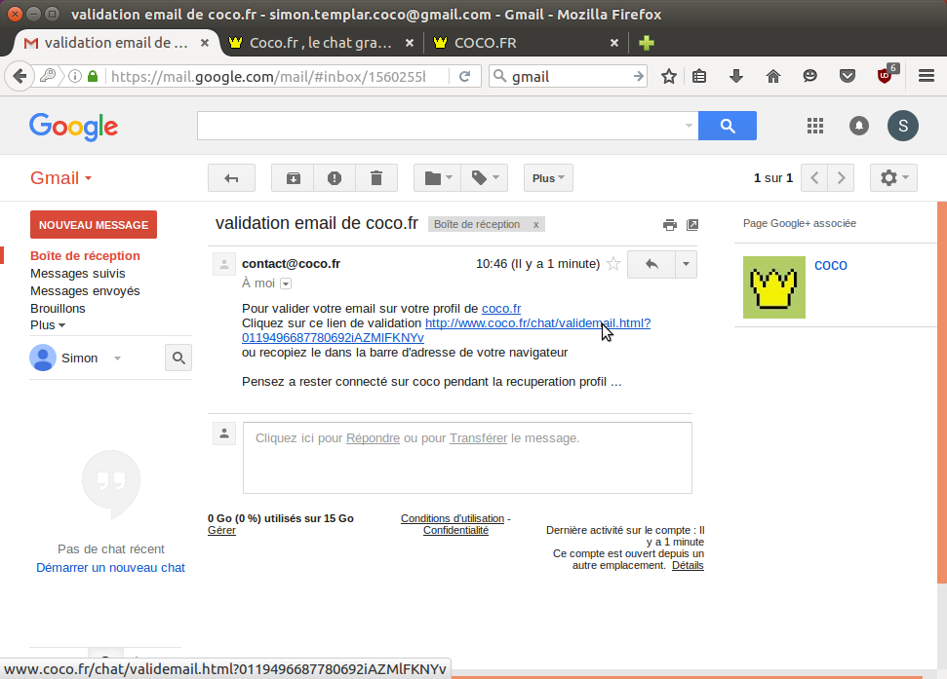Open Confidentialité link
This screenshot has width=947, height=679.
[456, 530]
